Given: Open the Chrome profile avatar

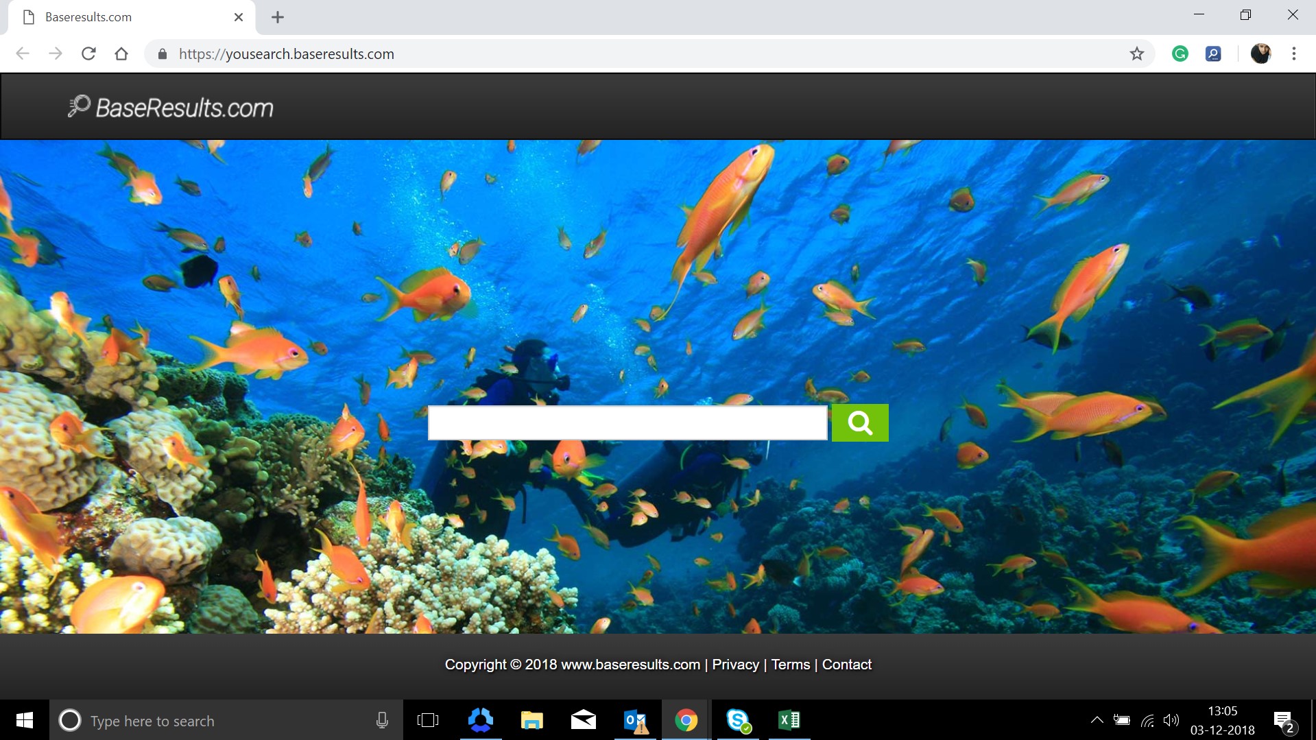Looking at the screenshot, I should click(1260, 53).
